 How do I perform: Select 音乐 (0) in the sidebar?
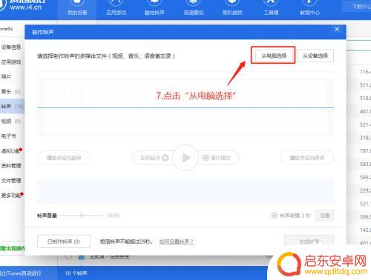coord(11,92)
